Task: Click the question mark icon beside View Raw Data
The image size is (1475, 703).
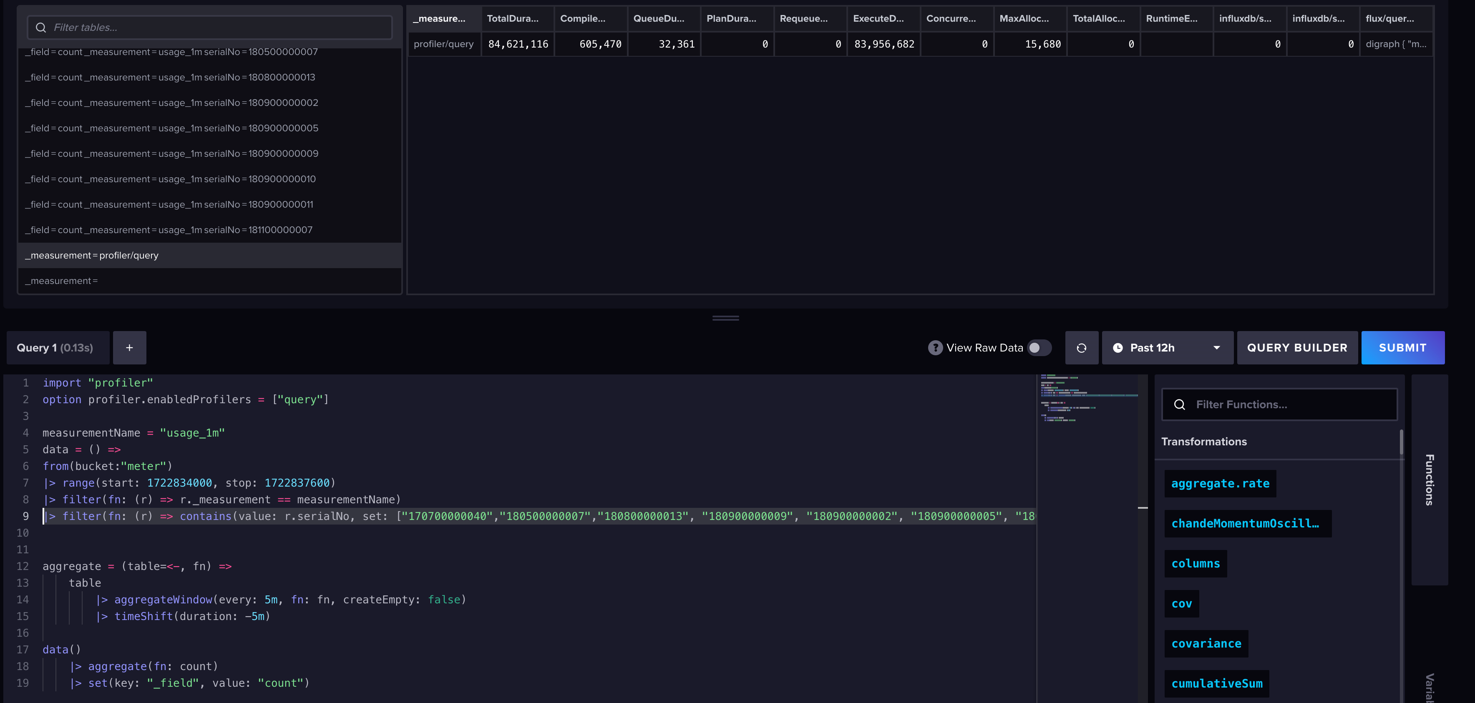Action: pyautogui.click(x=935, y=347)
